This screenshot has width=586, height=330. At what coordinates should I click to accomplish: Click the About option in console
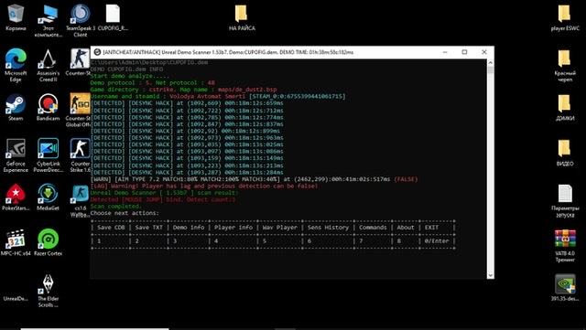pyautogui.click(x=406, y=228)
